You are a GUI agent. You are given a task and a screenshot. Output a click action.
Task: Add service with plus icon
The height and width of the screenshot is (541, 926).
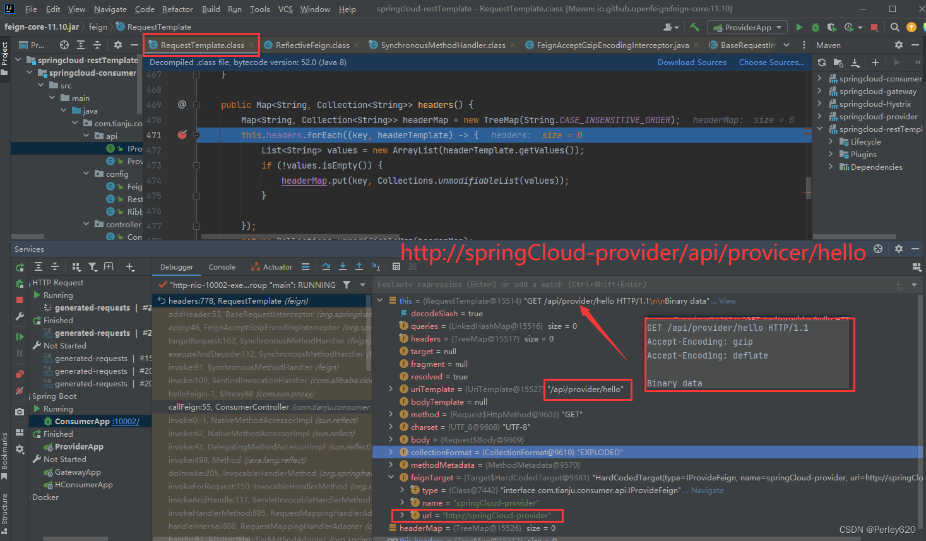130,267
